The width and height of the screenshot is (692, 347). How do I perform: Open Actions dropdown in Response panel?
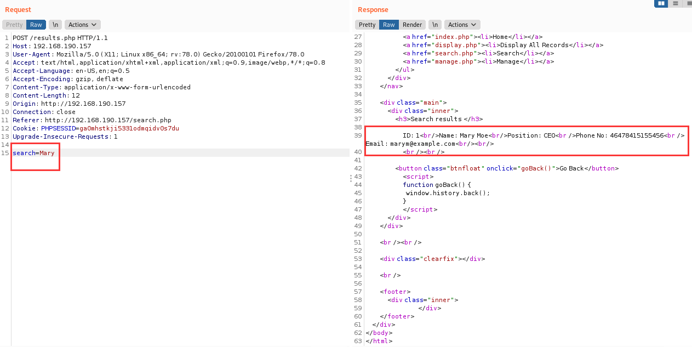(462, 25)
